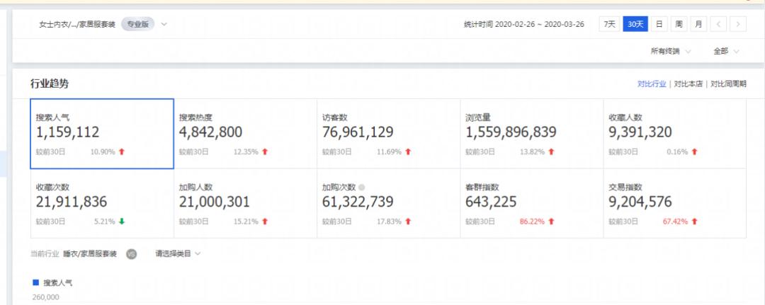Open the 全部 dropdown
The height and width of the screenshot is (305, 765).
[x=726, y=51]
